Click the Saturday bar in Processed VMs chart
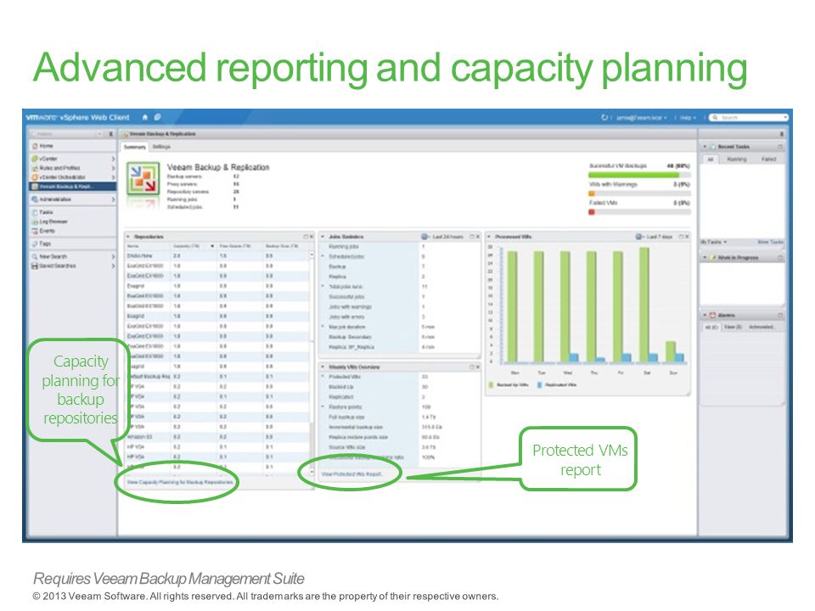 point(644,305)
